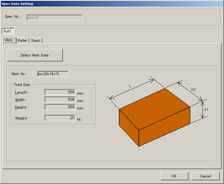Cancel the Spec Data Setting dialog
224x184 pixels.
coord(205,176)
